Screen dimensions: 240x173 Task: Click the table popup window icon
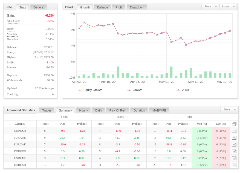point(234,124)
